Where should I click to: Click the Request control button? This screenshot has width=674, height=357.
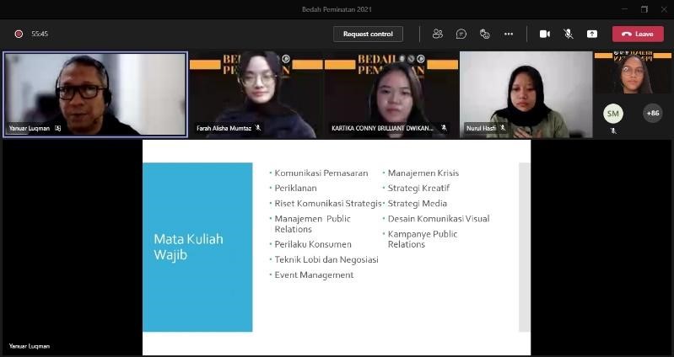(x=368, y=34)
